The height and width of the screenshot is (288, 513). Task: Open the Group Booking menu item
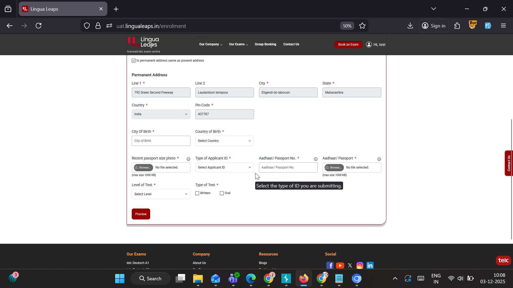[x=265, y=44]
